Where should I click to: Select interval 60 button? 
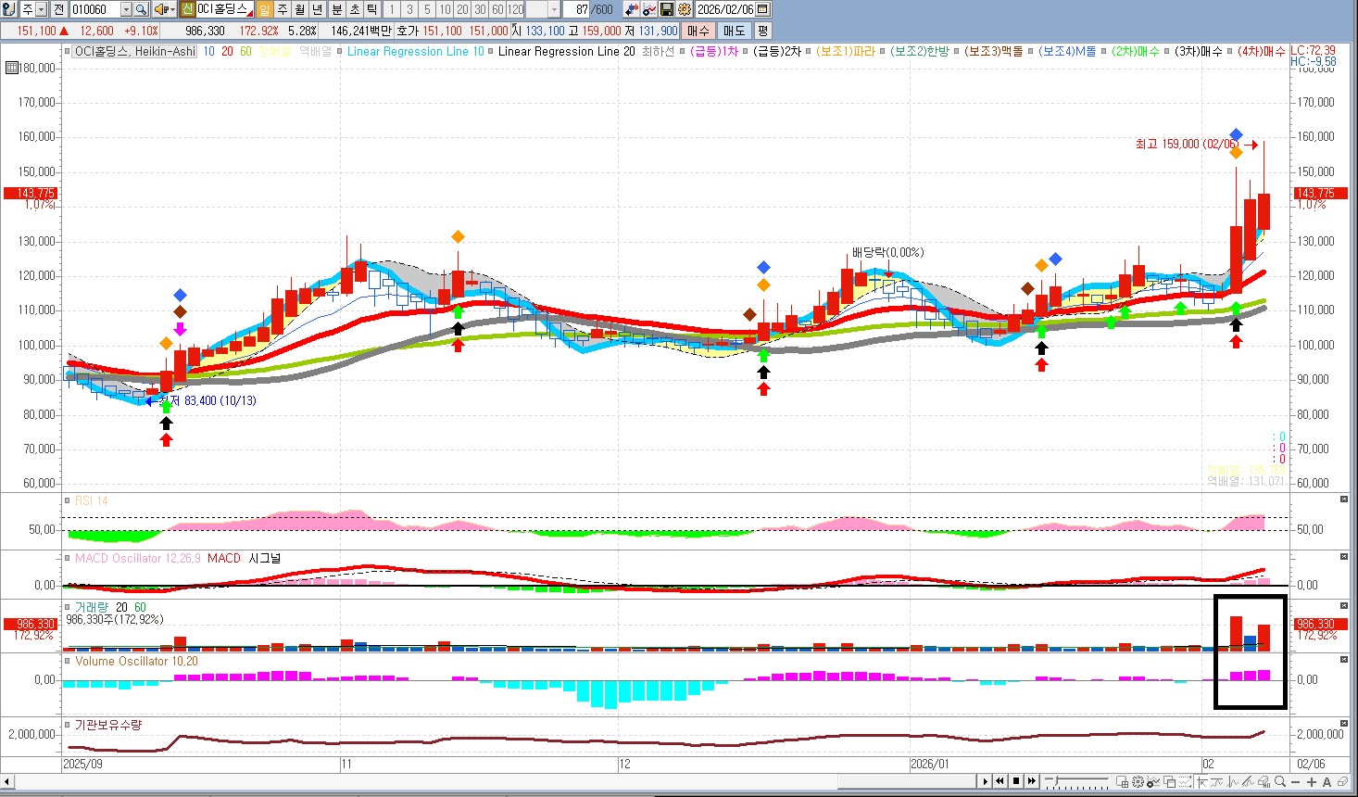497,9
